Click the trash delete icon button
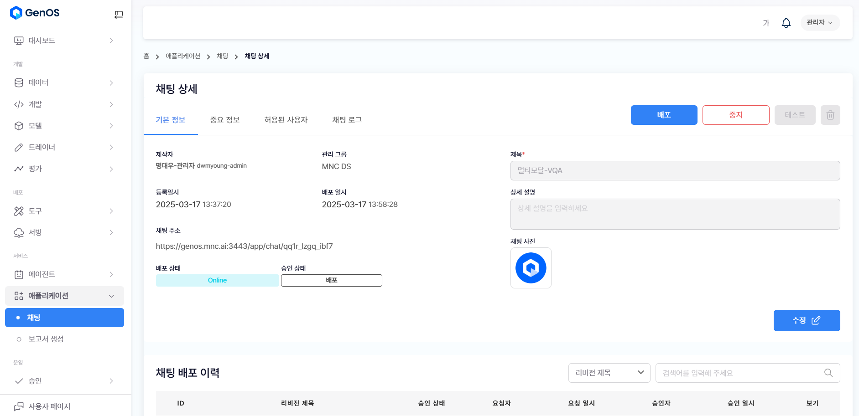The width and height of the screenshot is (859, 416). (830, 115)
